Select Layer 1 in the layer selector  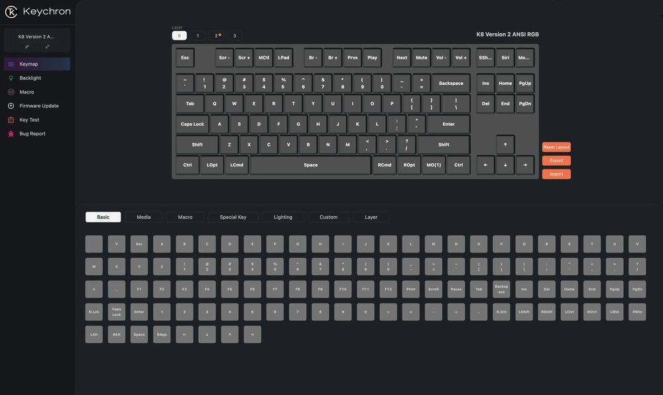click(197, 35)
